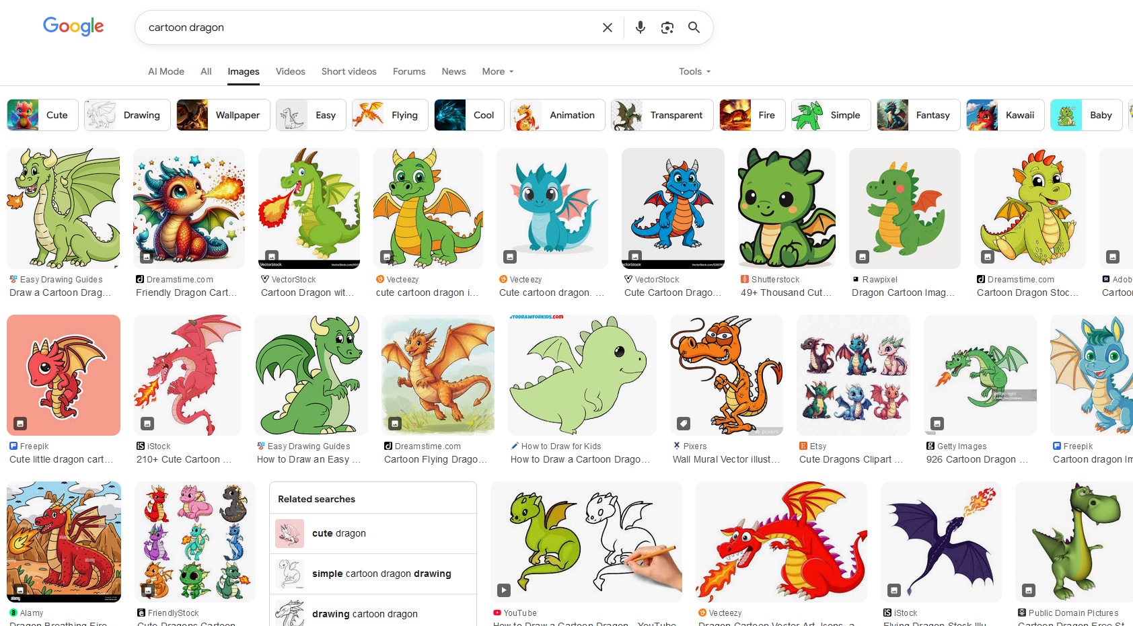Select the Cool filter chip
1133x626 pixels.
pyautogui.click(x=469, y=115)
